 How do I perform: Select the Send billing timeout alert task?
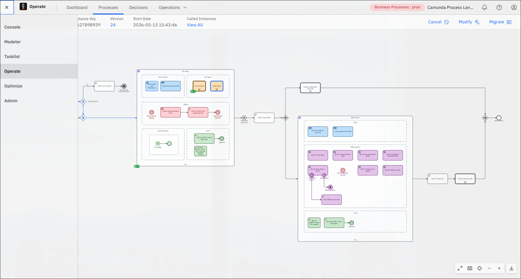click(x=331, y=200)
